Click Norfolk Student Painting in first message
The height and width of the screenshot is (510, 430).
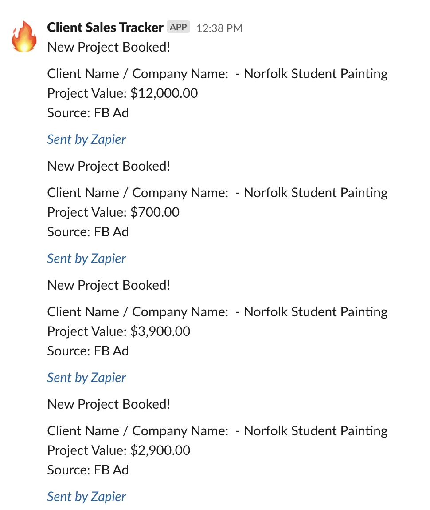tap(316, 74)
